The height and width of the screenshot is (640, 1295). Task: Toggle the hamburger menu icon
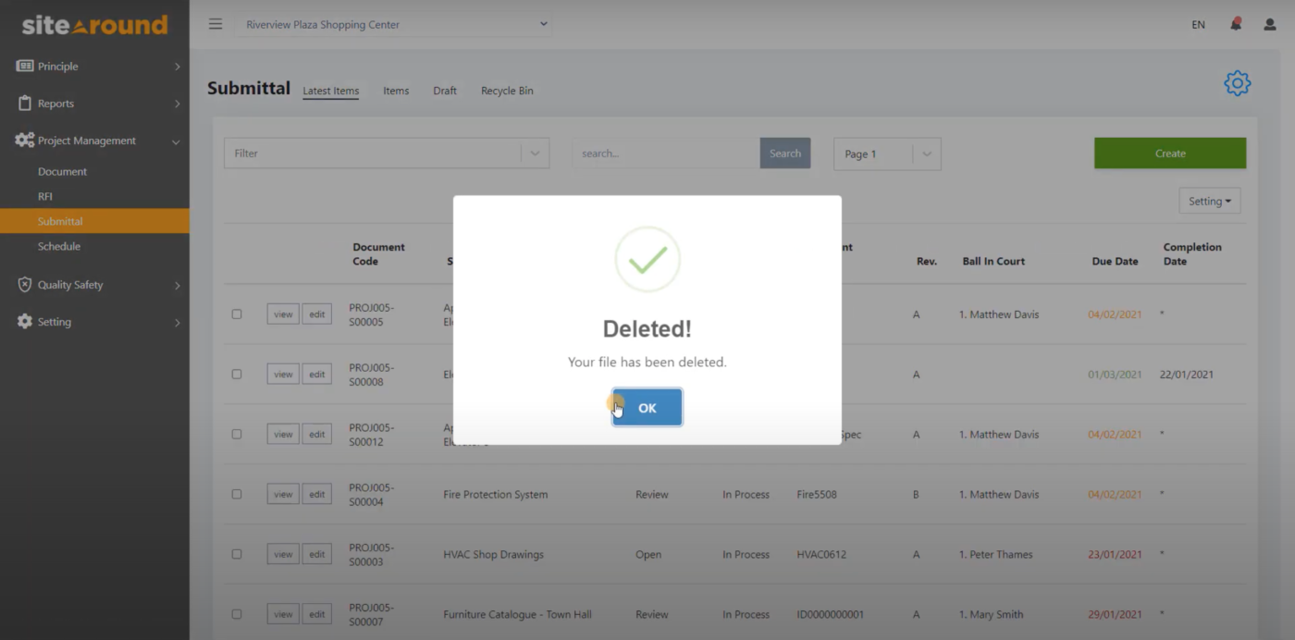(x=216, y=24)
